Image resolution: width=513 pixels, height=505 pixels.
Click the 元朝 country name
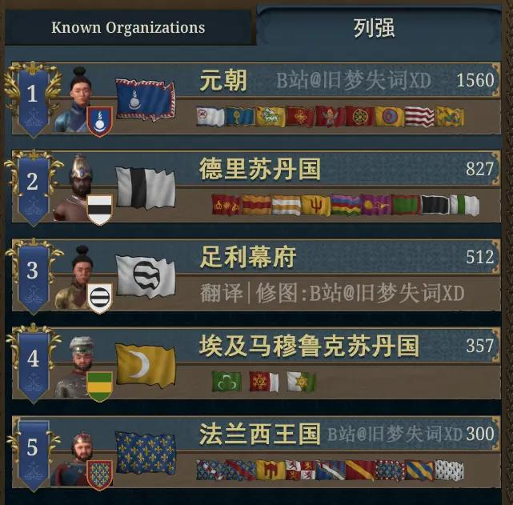223,81
